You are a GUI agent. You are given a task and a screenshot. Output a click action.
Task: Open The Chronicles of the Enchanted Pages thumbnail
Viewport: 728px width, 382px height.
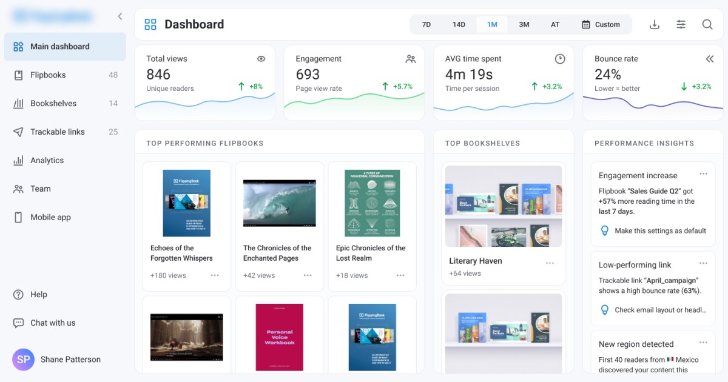click(280, 203)
